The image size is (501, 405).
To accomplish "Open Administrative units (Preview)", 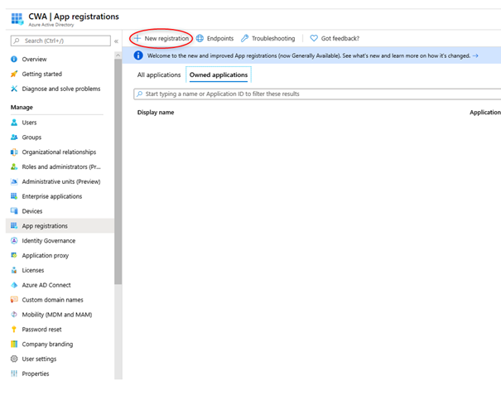I will [60, 181].
